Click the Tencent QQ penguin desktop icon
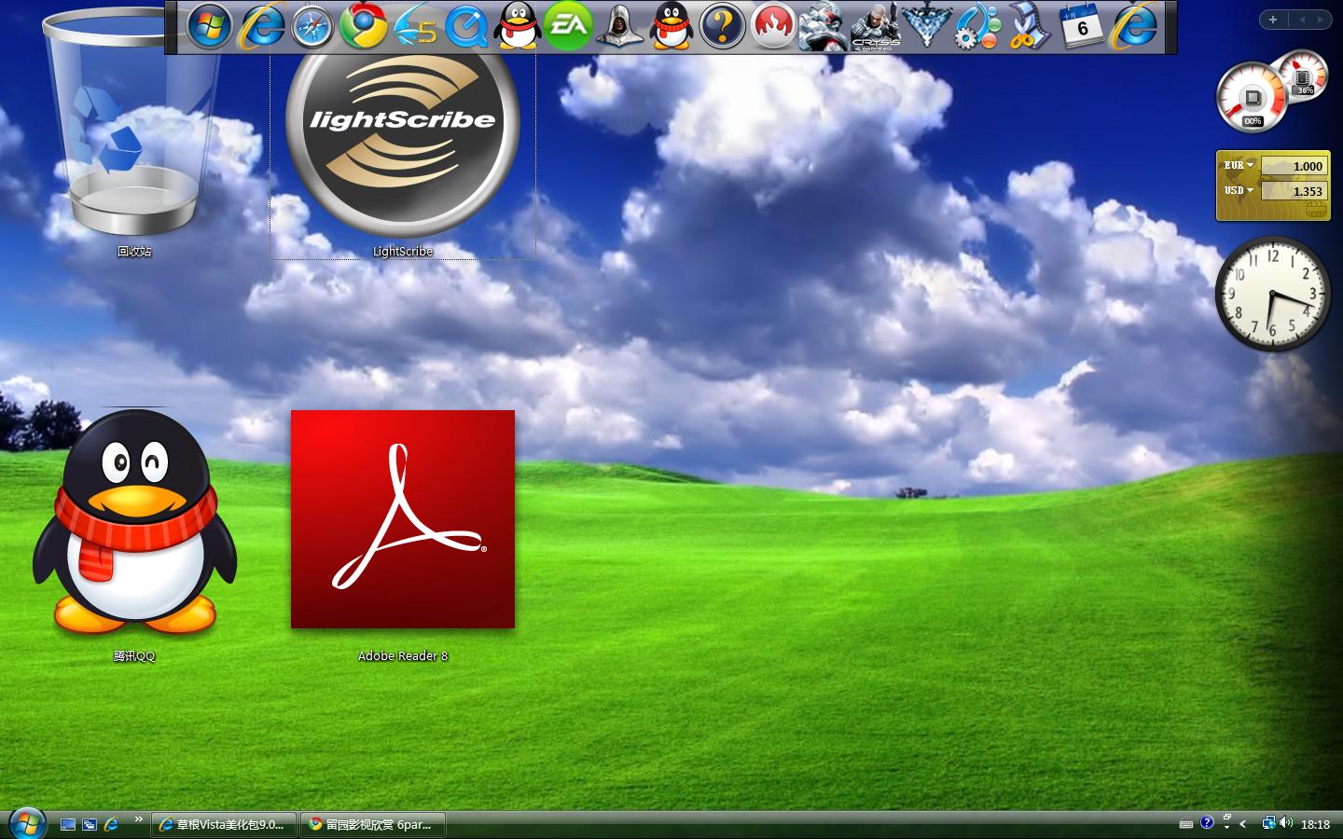 [x=134, y=522]
